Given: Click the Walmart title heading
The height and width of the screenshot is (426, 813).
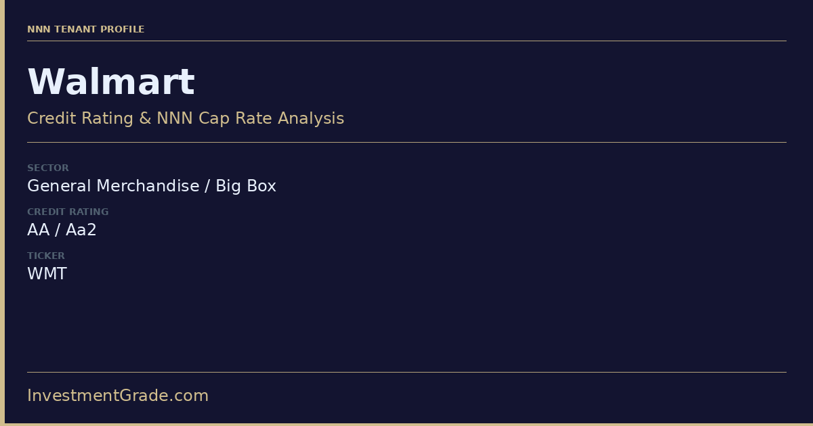Looking at the screenshot, I should (111, 82).
